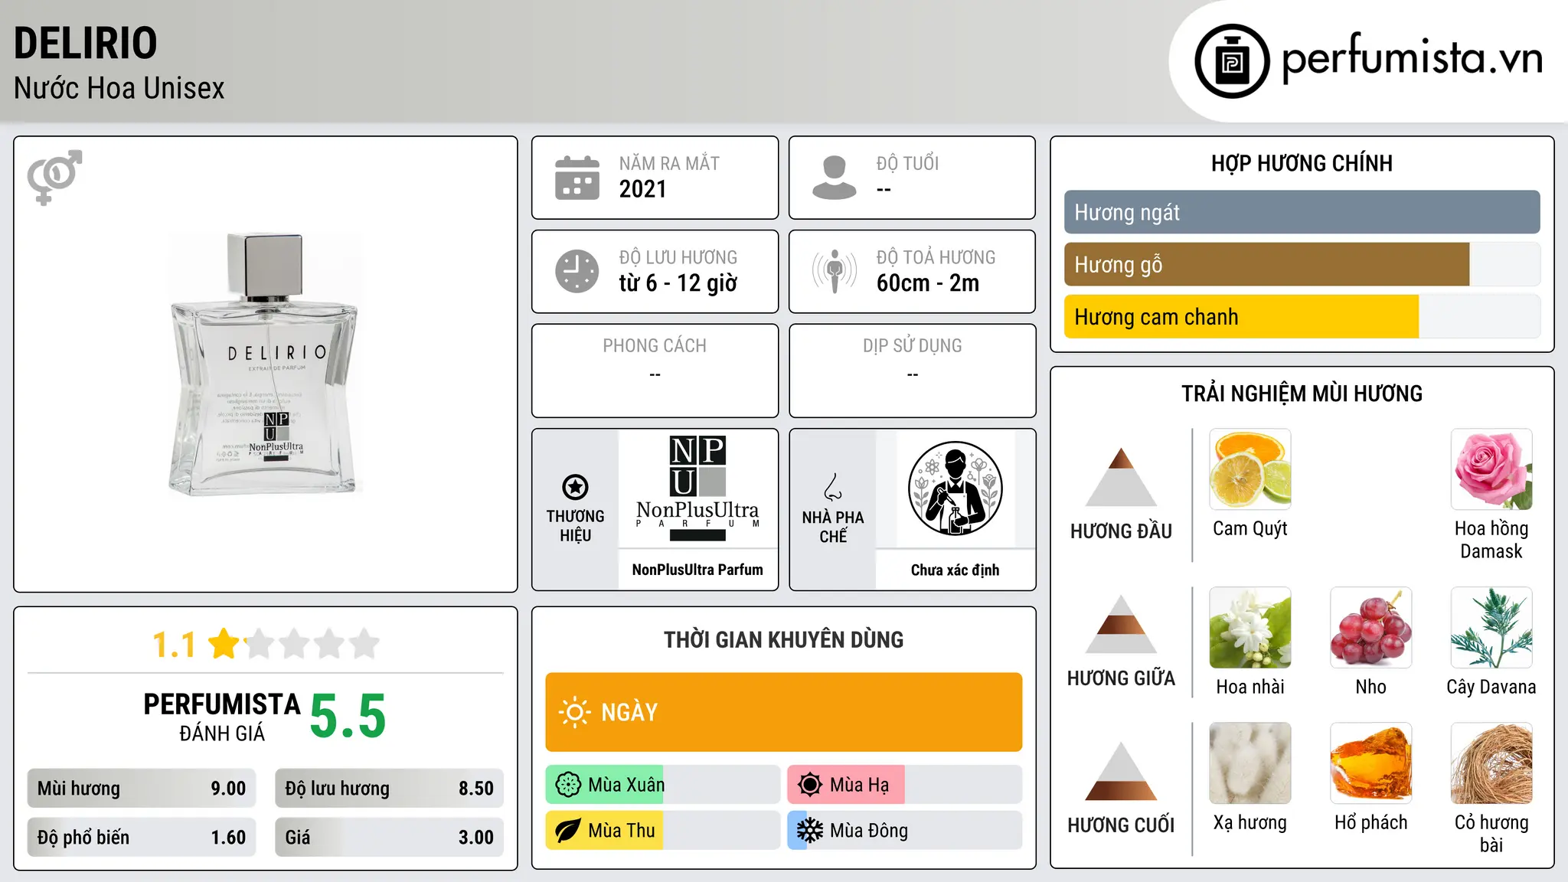Click the Nước Hoa Unisex subtitle
The height and width of the screenshot is (882, 1568).
click(119, 89)
